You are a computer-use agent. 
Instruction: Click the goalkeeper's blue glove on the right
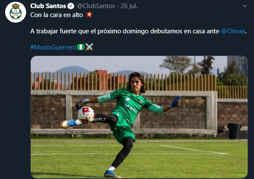click(175, 102)
